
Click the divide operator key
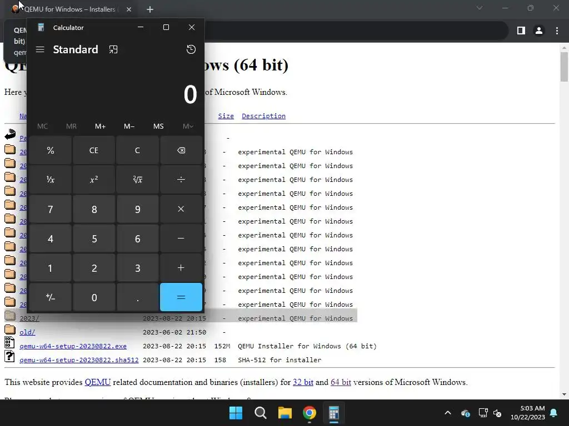pos(181,180)
